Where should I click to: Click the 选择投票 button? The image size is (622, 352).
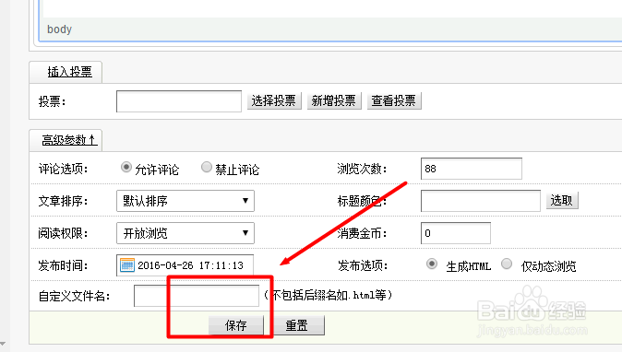pos(274,101)
